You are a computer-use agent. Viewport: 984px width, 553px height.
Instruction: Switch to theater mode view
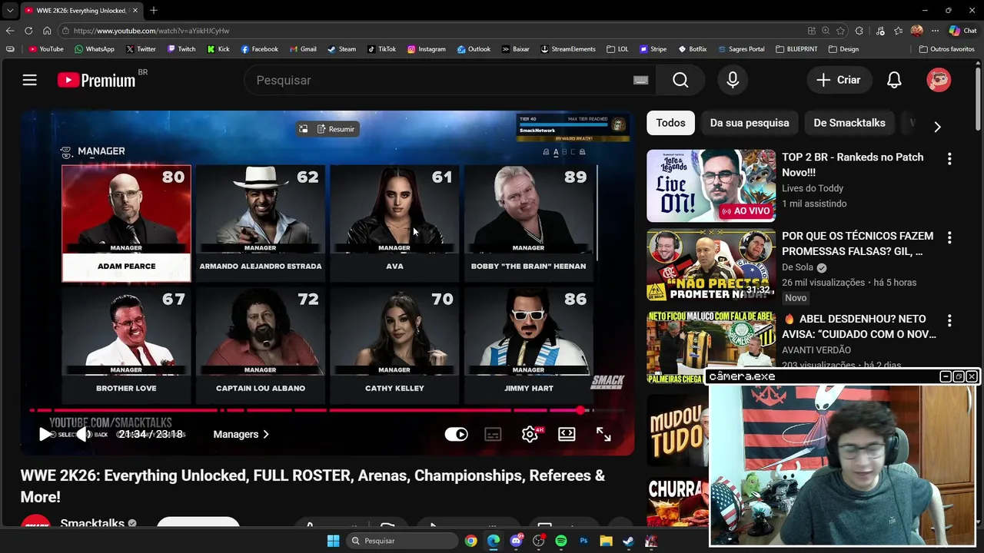[567, 434]
